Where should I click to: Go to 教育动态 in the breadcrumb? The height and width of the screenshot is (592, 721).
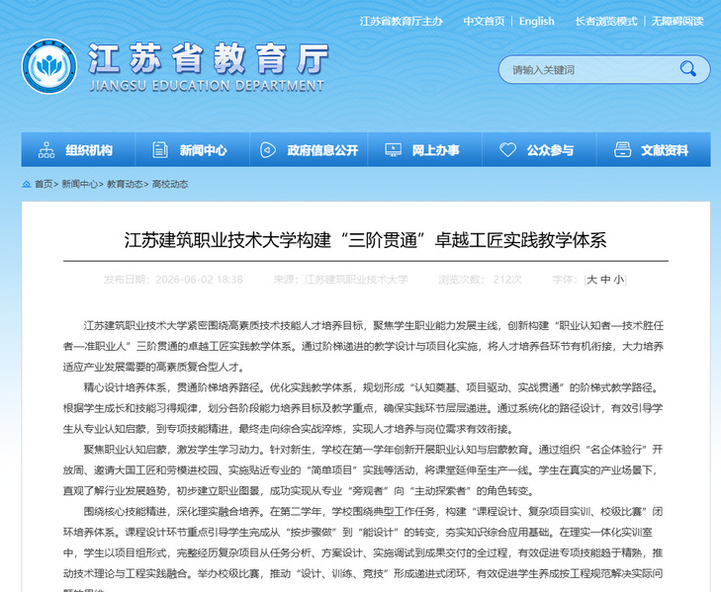125,184
